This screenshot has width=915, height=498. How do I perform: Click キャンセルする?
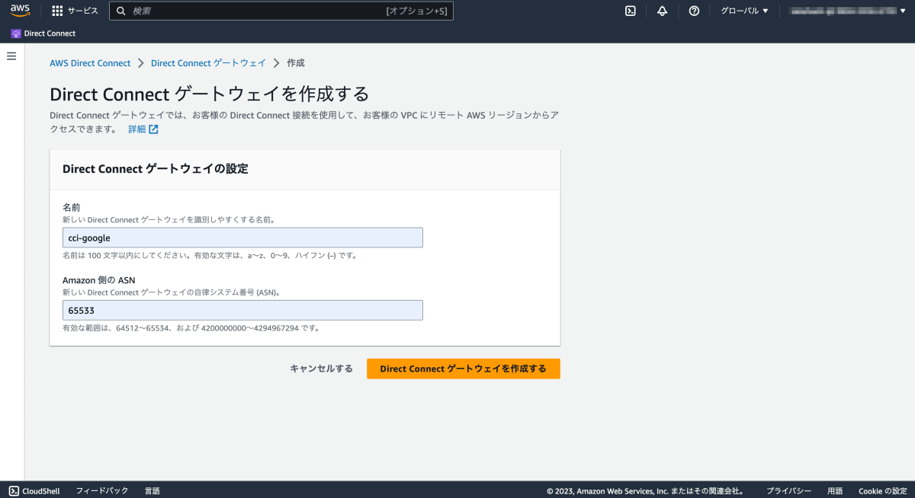pyautogui.click(x=321, y=369)
